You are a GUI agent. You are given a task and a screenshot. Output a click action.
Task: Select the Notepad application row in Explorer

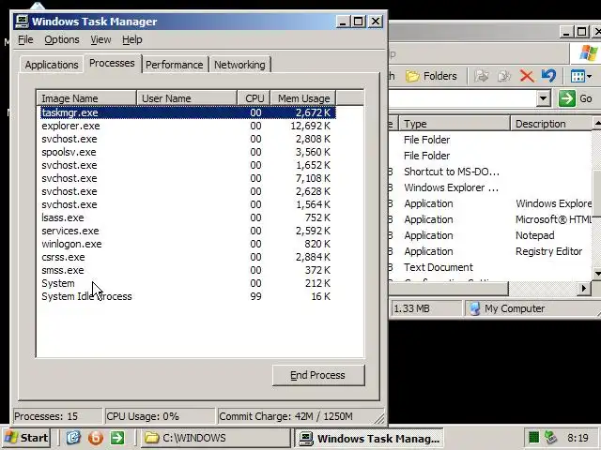pyautogui.click(x=490, y=235)
